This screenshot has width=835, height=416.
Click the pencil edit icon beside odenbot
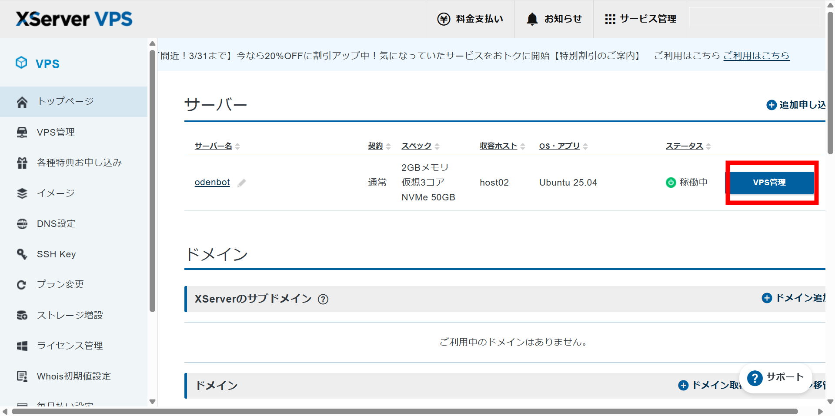pos(242,183)
